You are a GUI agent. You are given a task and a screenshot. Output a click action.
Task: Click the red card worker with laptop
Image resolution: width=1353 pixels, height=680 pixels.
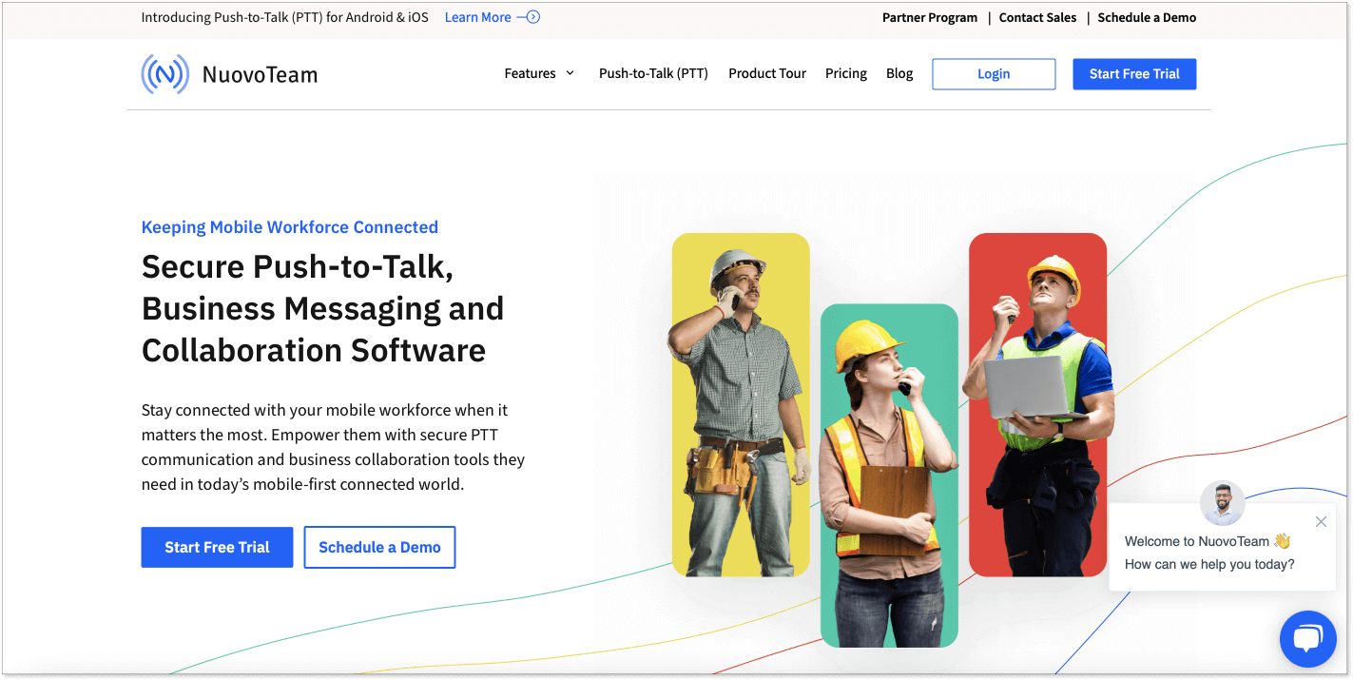[x=1037, y=404]
